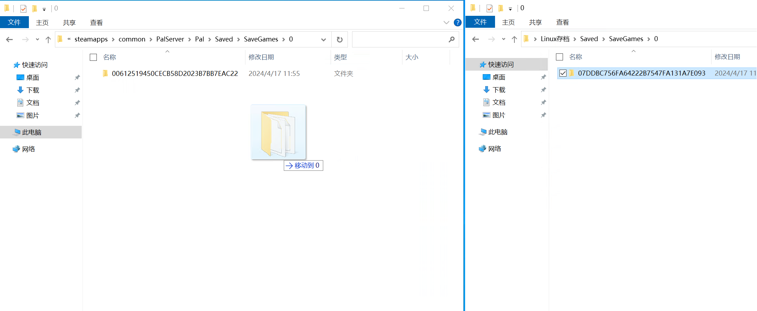
Task: Sort by 修改日期 column in left window
Action: tap(261, 57)
